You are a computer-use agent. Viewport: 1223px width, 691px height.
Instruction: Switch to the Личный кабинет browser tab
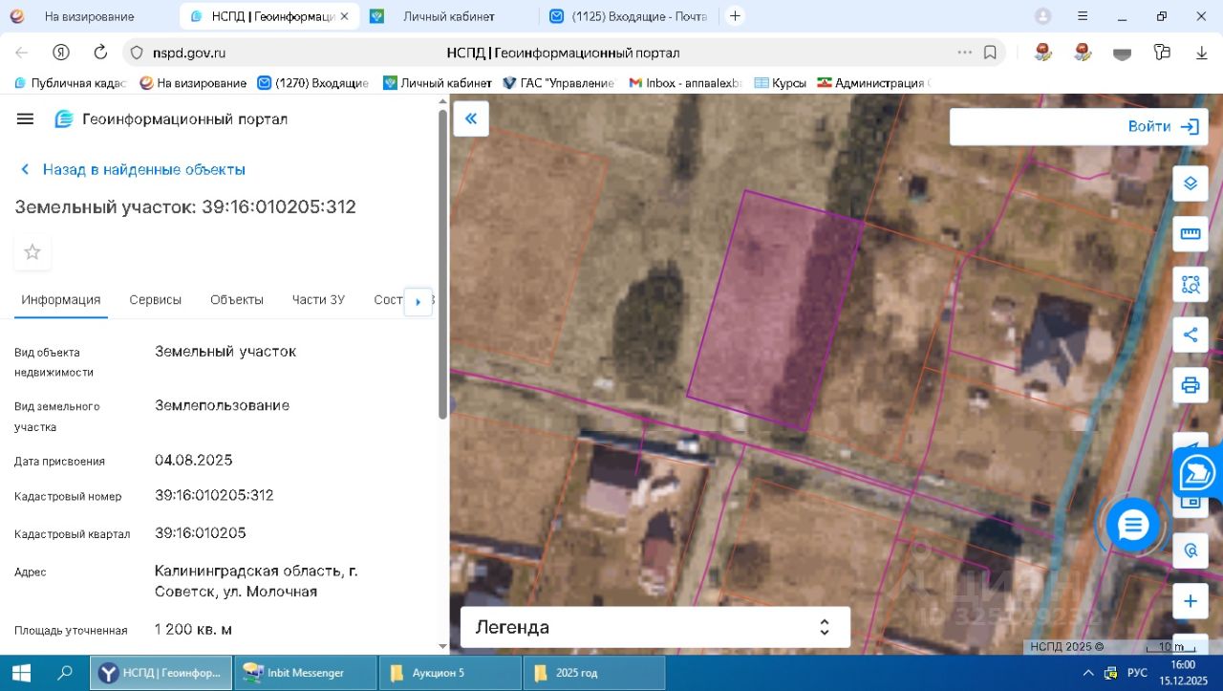(x=449, y=16)
